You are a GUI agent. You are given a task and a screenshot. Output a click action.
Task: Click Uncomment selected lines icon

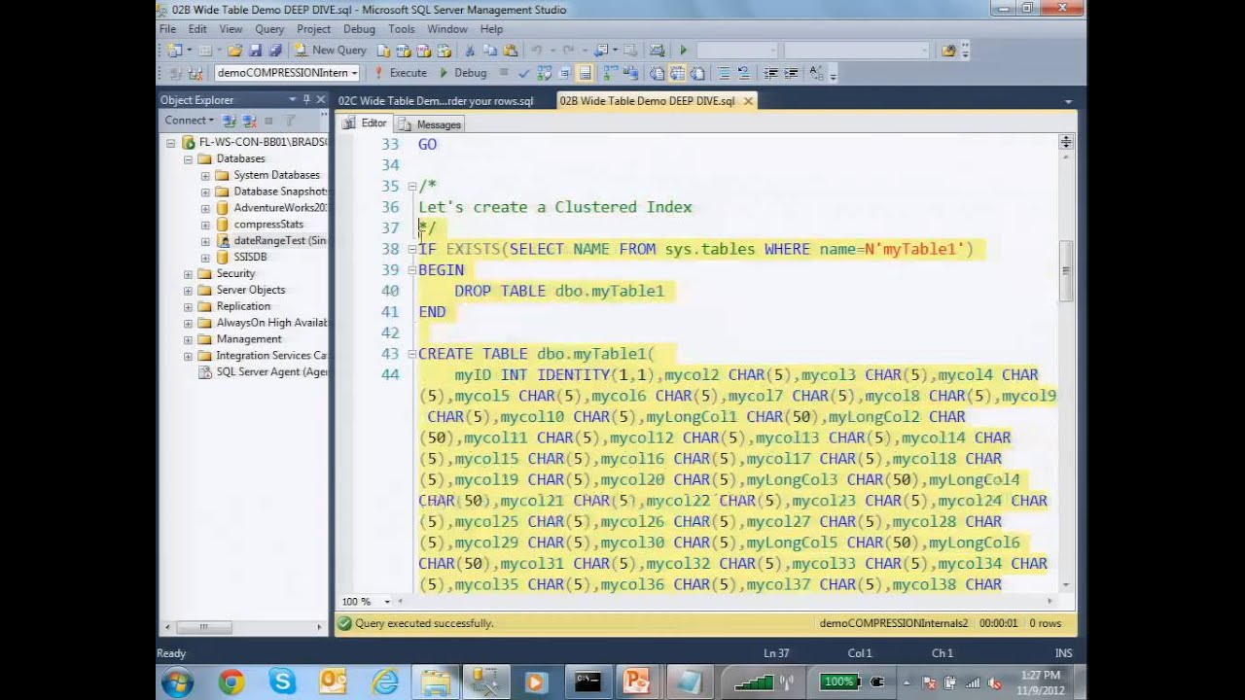pyautogui.click(x=744, y=73)
